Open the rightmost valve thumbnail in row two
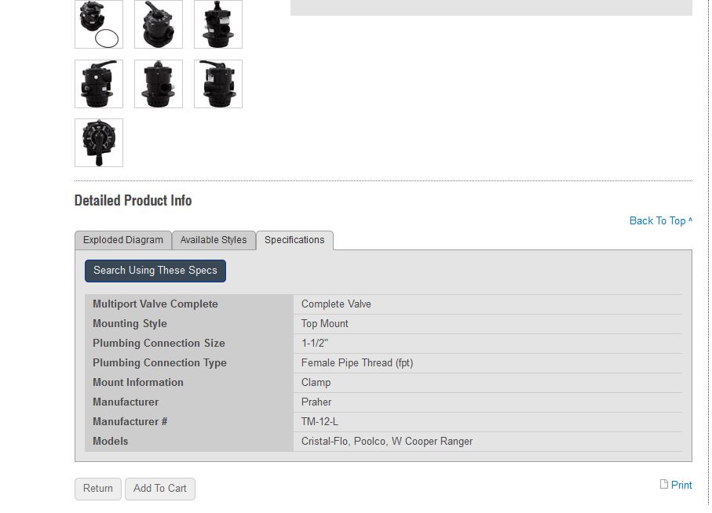 [x=217, y=84]
